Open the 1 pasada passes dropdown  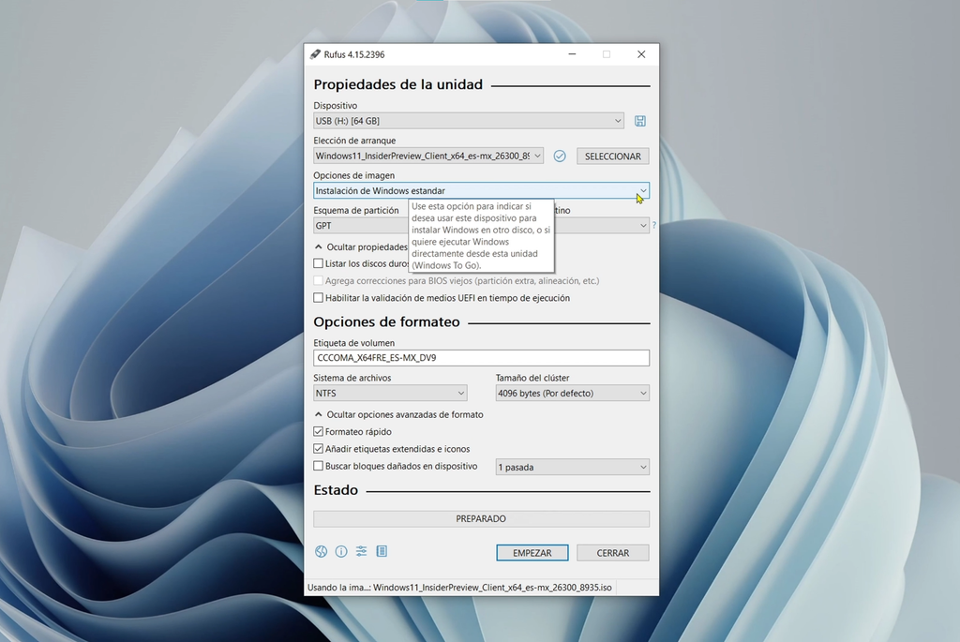573,467
